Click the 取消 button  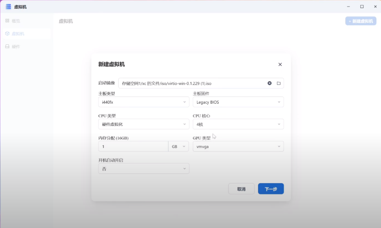[241, 189]
